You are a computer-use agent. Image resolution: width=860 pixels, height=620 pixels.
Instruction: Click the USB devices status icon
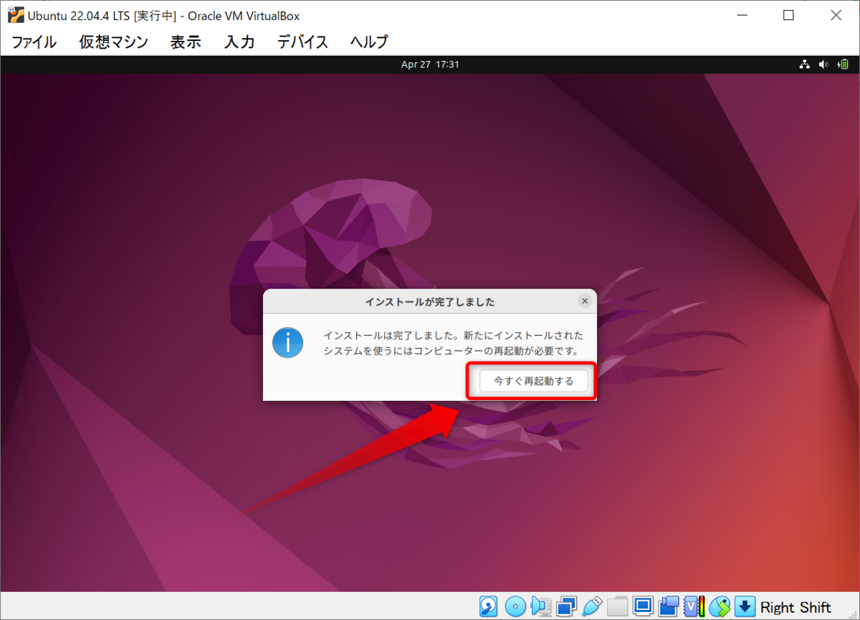point(592,606)
